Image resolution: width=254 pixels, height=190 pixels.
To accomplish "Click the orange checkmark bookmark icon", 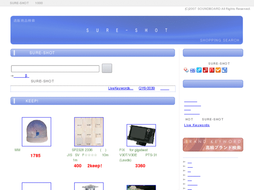I will pos(218,70).
